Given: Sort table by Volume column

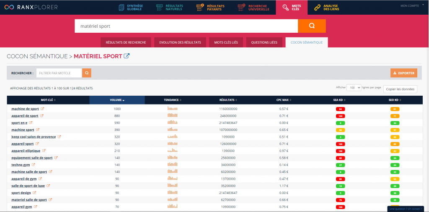Looking at the screenshot, I should pos(117,100).
